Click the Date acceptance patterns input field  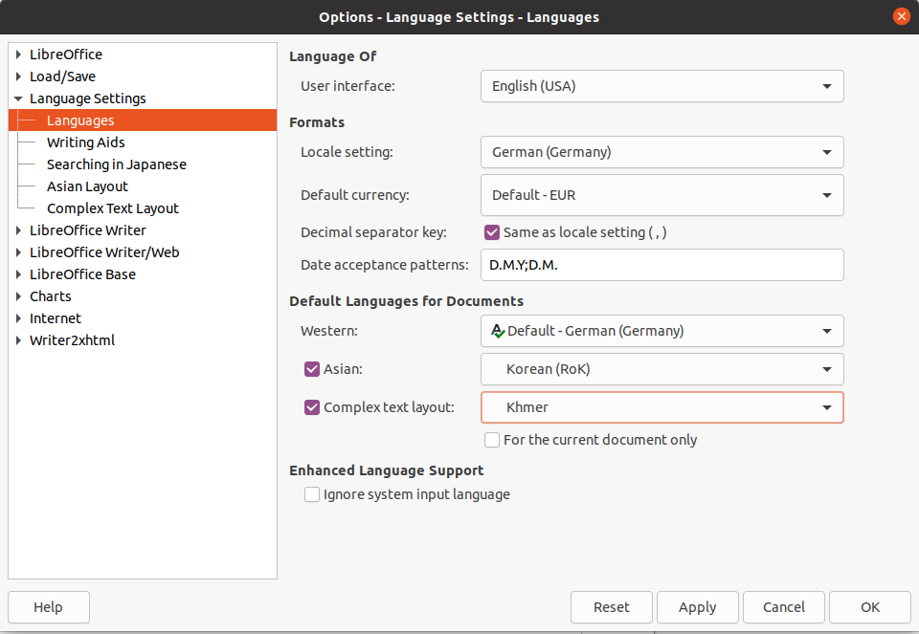pyautogui.click(x=661, y=265)
